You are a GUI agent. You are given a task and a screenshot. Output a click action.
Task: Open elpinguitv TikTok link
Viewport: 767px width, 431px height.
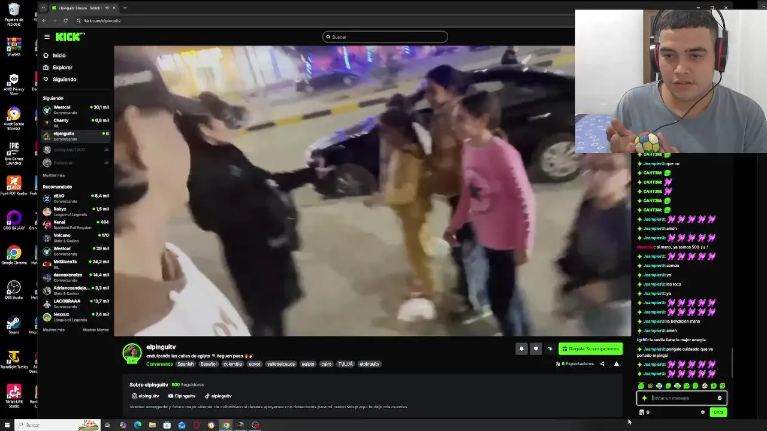(218, 396)
